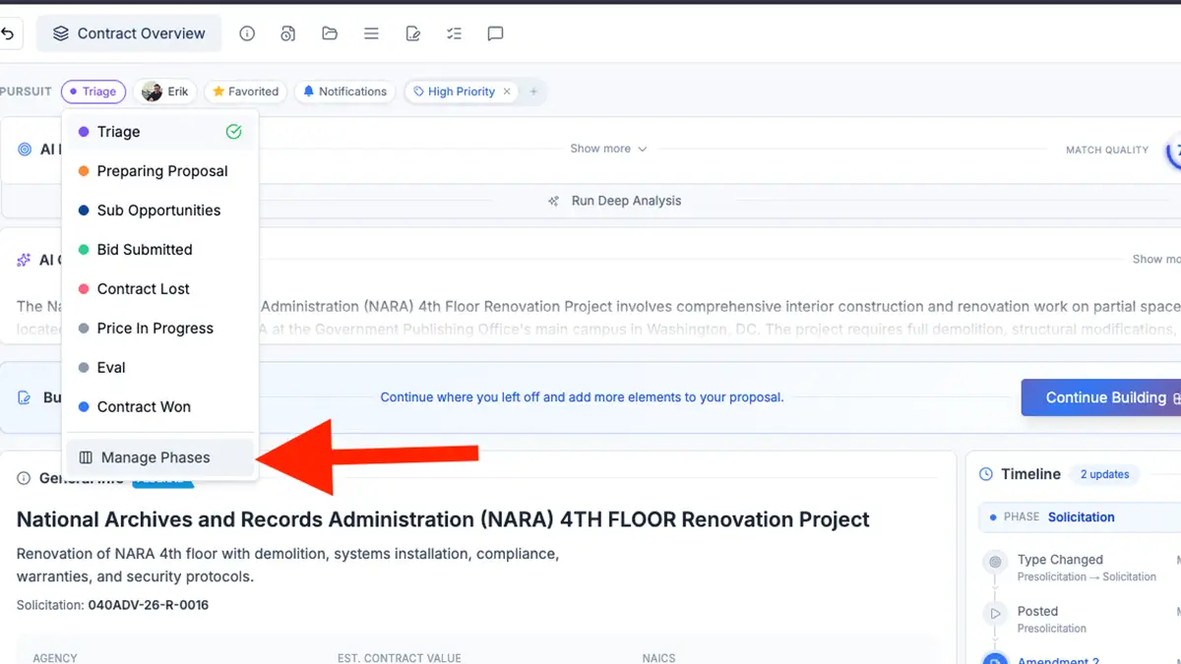
Task: Expand Show more in AI panel
Action: (x=608, y=149)
